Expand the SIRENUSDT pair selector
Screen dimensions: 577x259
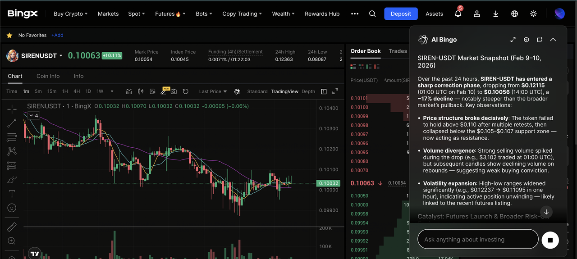pos(61,56)
